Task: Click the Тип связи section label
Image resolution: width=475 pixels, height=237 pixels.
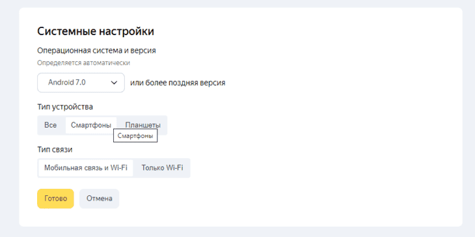Action: pyautogui.click(x=55, y=150)
